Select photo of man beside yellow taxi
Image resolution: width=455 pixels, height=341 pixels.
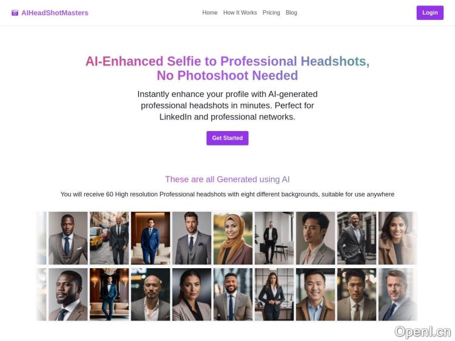[x=109, y=238]
